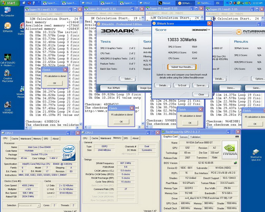Switch to the TechPo... taskbar button
The image size is (265, 212).
(204, 3)
